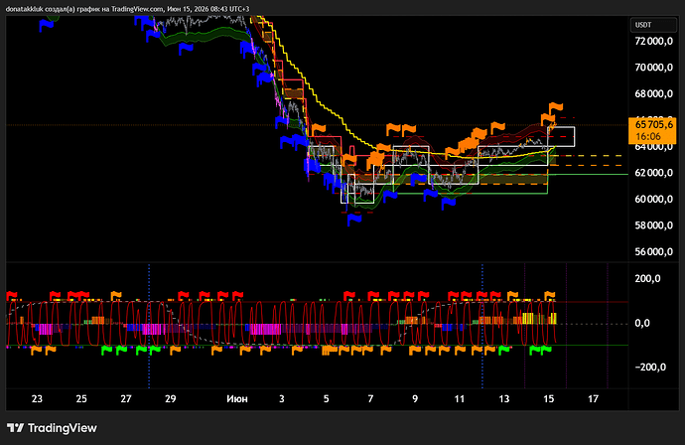Click the -200,0 oscillator scale label
The width and height of the screenshot is (685, 445).
click(650, 368)
